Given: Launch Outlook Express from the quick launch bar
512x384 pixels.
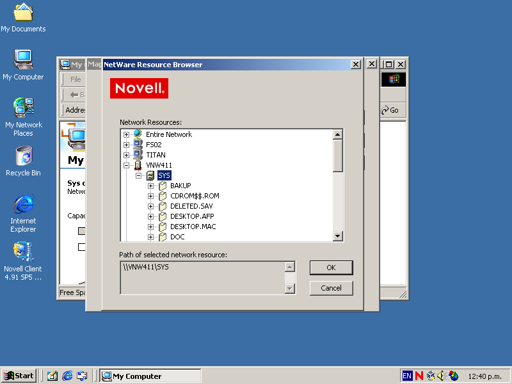Looking at the screenshot, I should (x=82, y=376).
